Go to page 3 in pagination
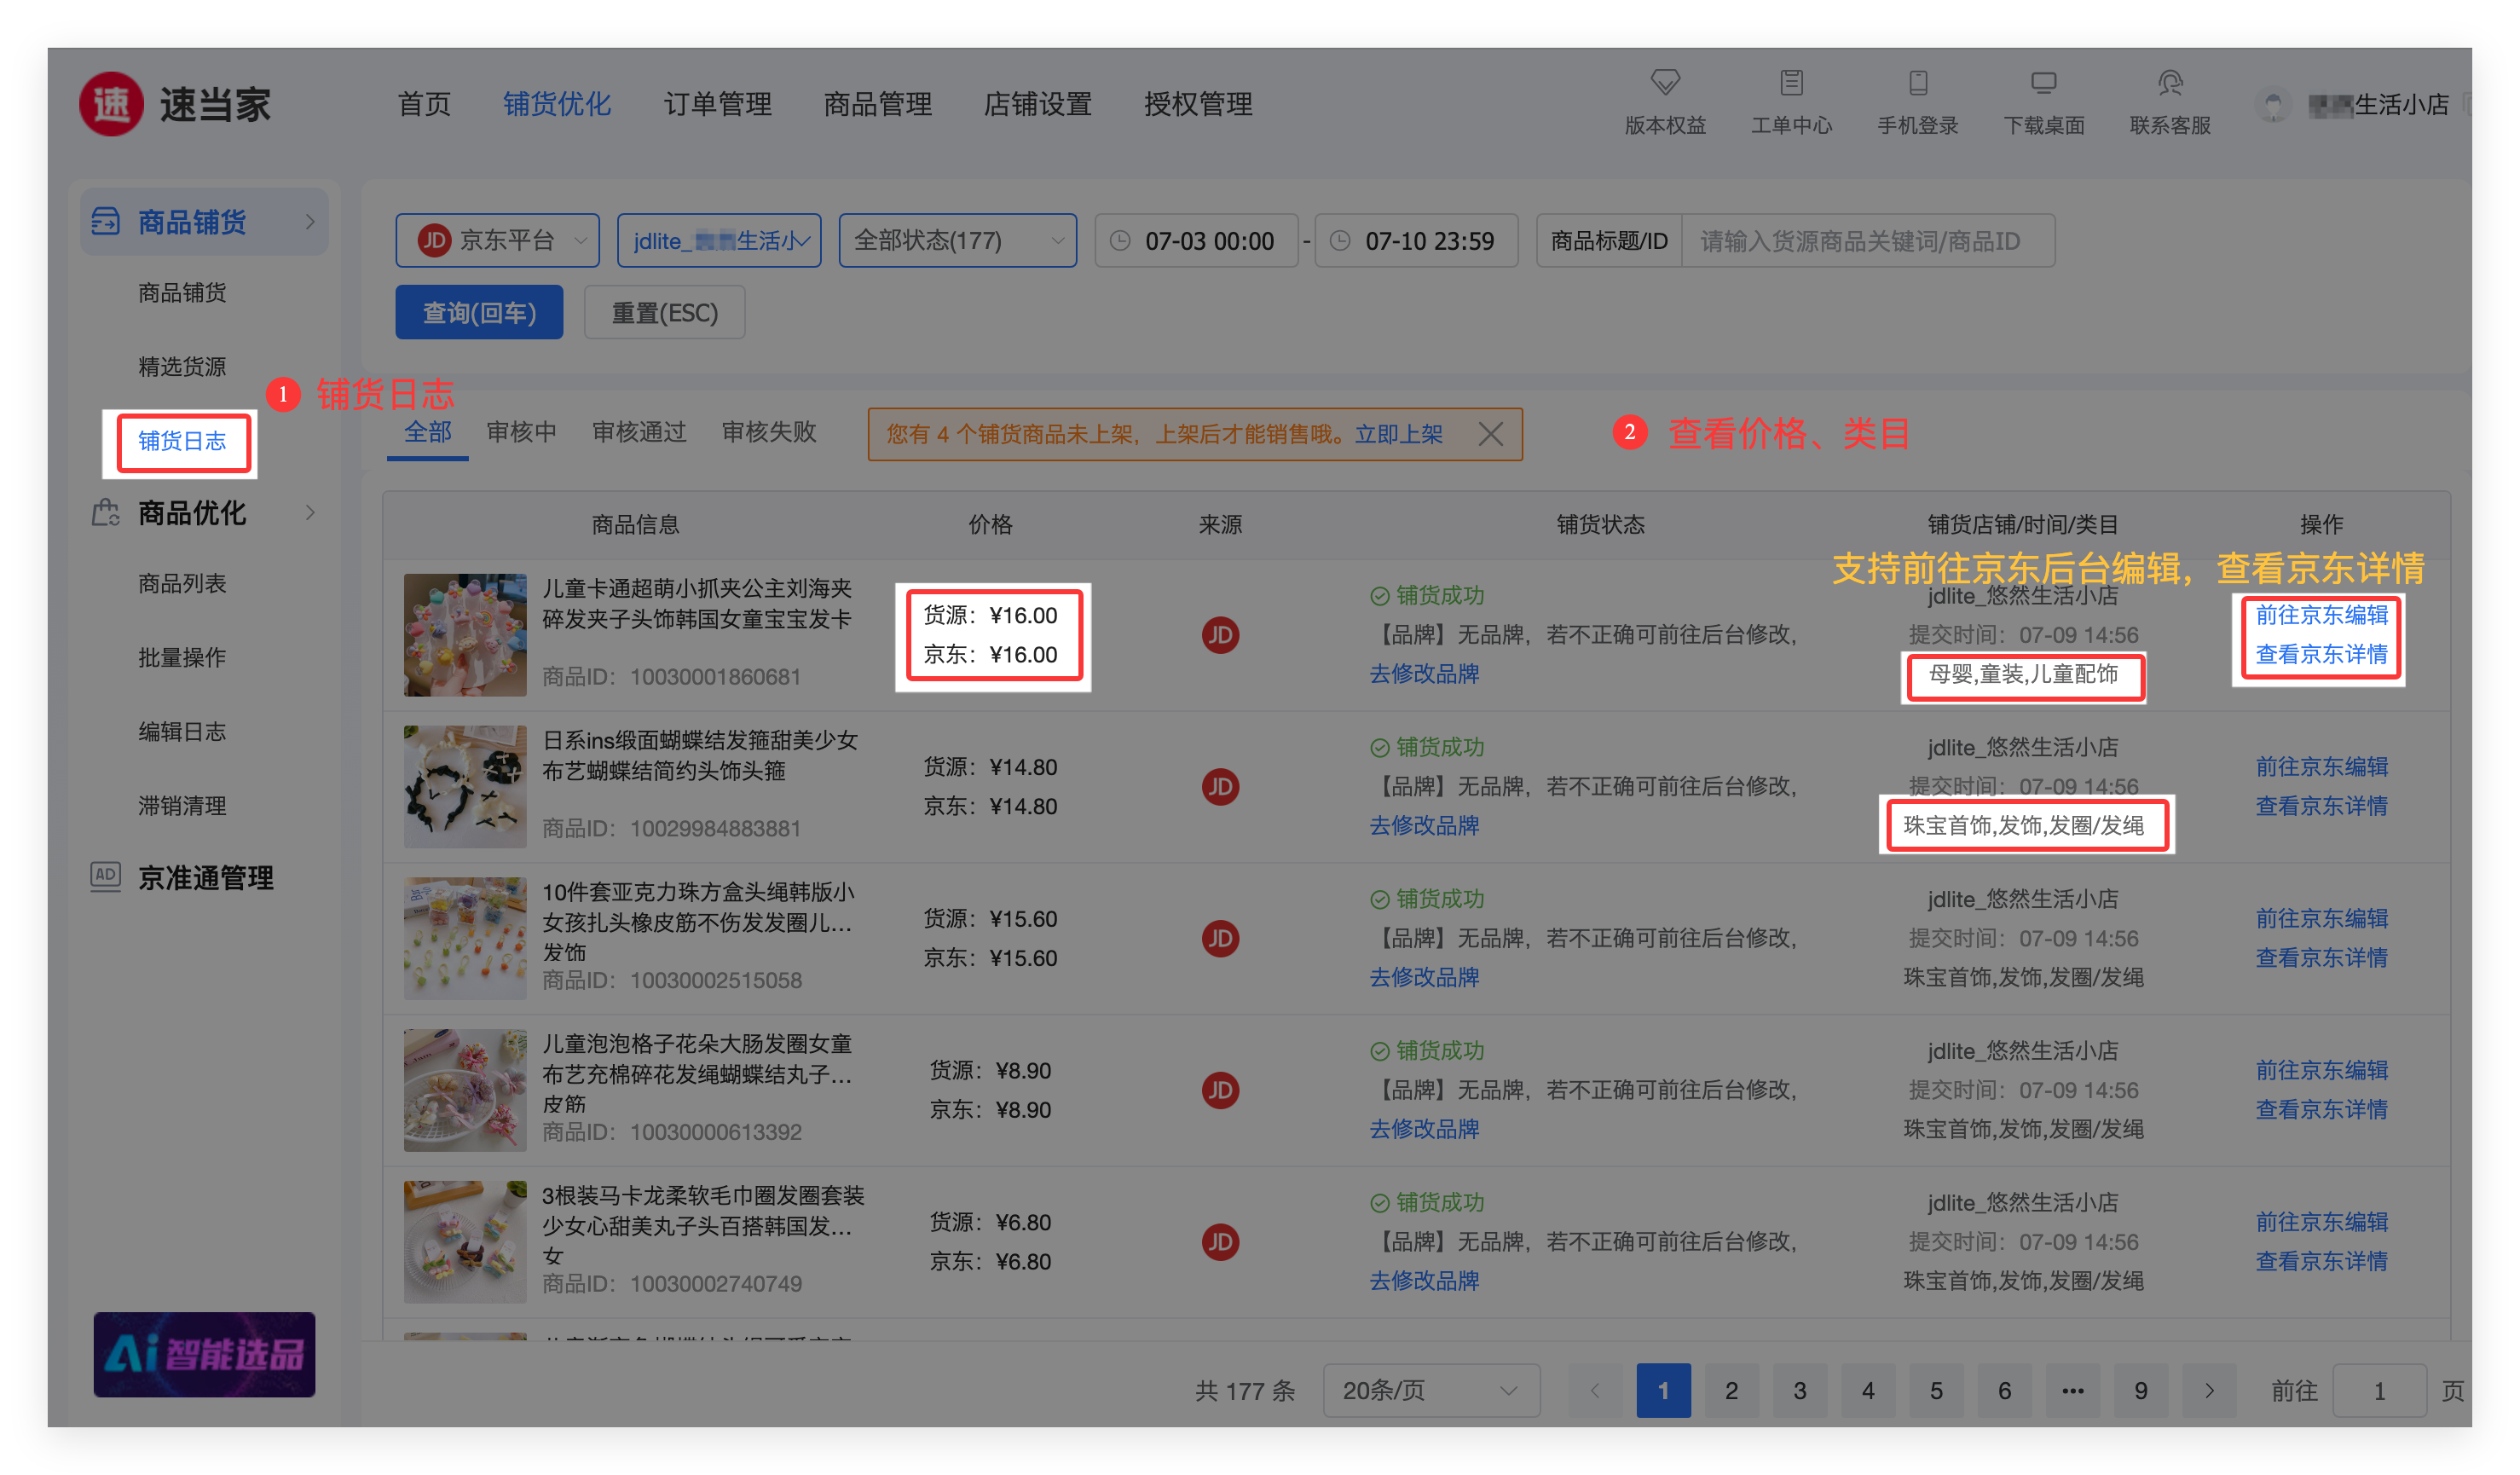 [x=1799, y=1390]
